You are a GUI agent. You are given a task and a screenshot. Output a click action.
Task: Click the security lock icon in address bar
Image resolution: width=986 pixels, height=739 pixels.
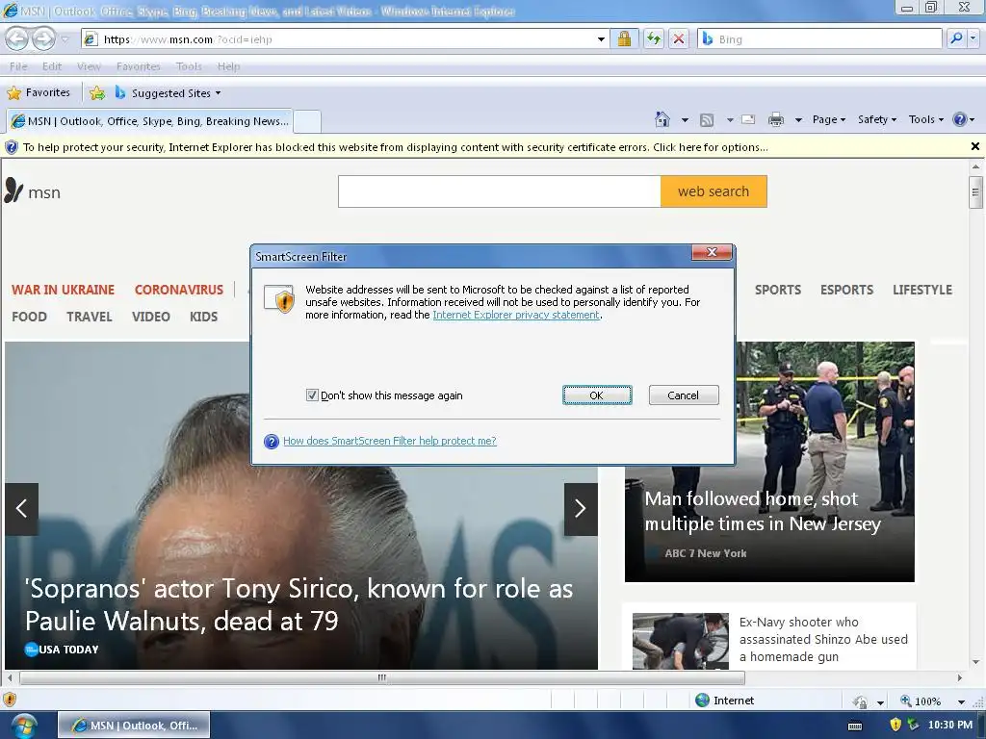[x=624, y=38]
